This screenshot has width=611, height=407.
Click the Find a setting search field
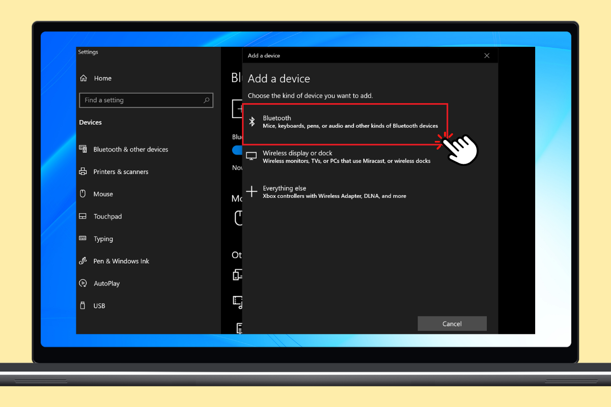pos(146,100)
